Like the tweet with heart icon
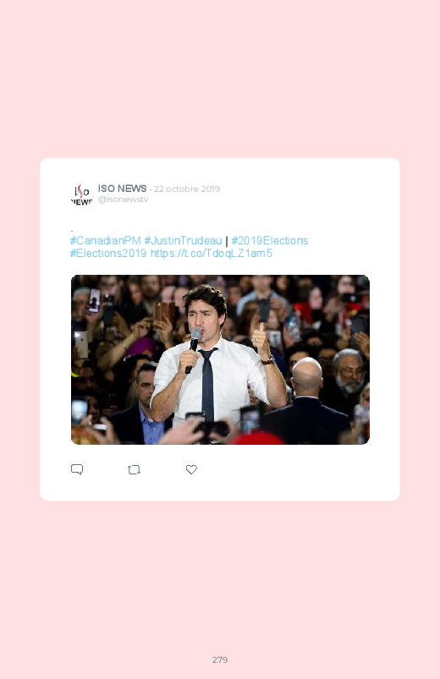Screen dimensions: 440x679 point(191,469)
